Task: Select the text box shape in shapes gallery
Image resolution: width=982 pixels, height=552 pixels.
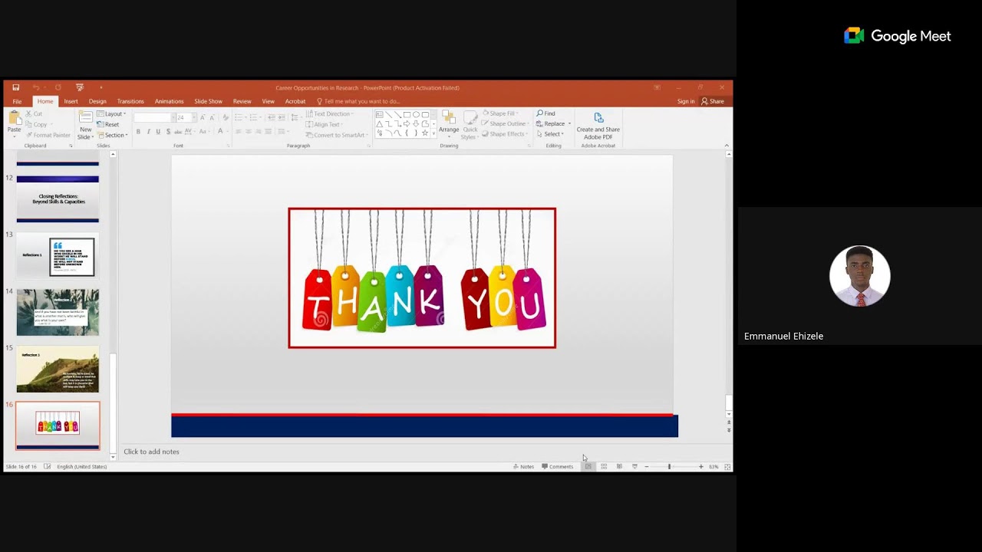Action: pos(379,114)
